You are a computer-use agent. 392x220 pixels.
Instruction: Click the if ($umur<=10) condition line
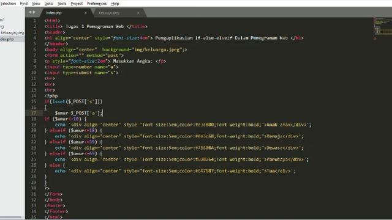tap(66, 119)
